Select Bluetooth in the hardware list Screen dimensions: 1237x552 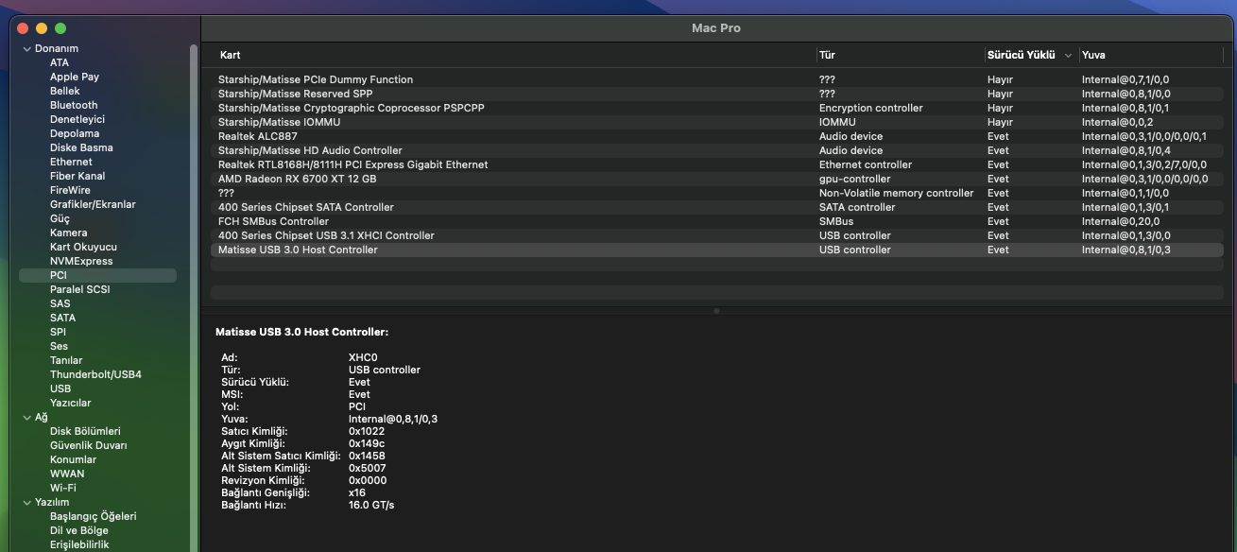tap(74, 105)
